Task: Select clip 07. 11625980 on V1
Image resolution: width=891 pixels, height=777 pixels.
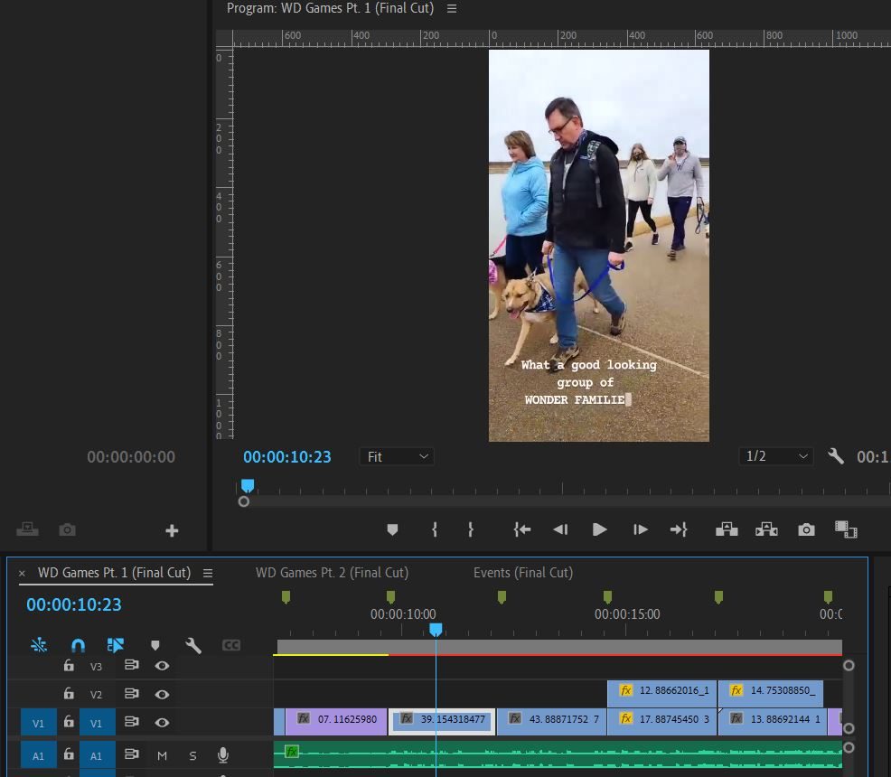Action: point(336,721)
